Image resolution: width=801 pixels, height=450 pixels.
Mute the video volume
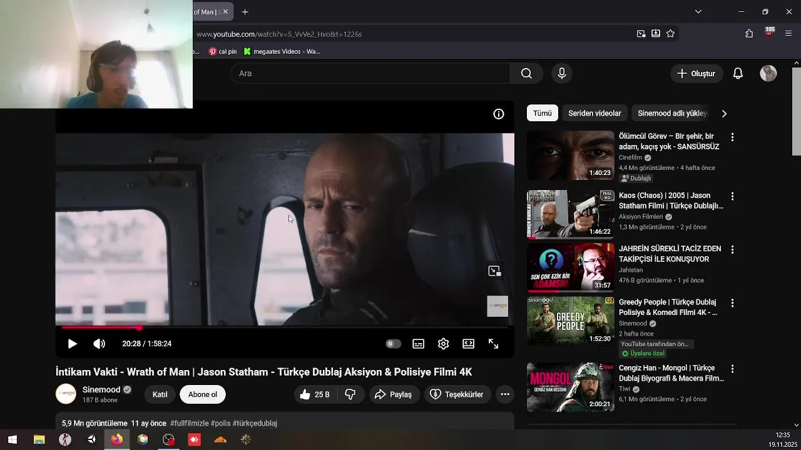(x=99, y=344)
